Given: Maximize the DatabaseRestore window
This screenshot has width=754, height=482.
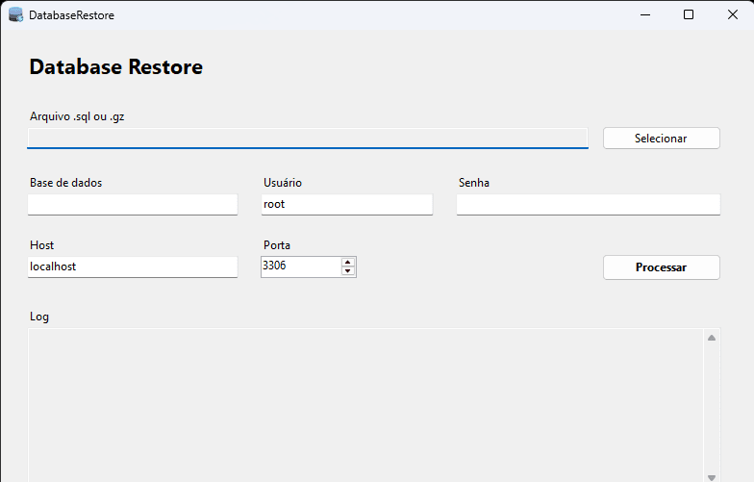Looking at the screenshot, I should [x=689, y=15].
